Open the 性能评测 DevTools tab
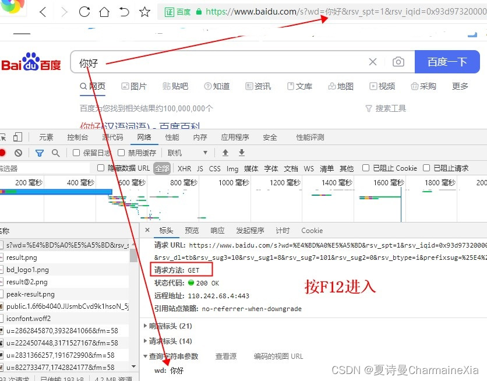Viewport: 487px width, 381px height. click(x=310, y=137)
